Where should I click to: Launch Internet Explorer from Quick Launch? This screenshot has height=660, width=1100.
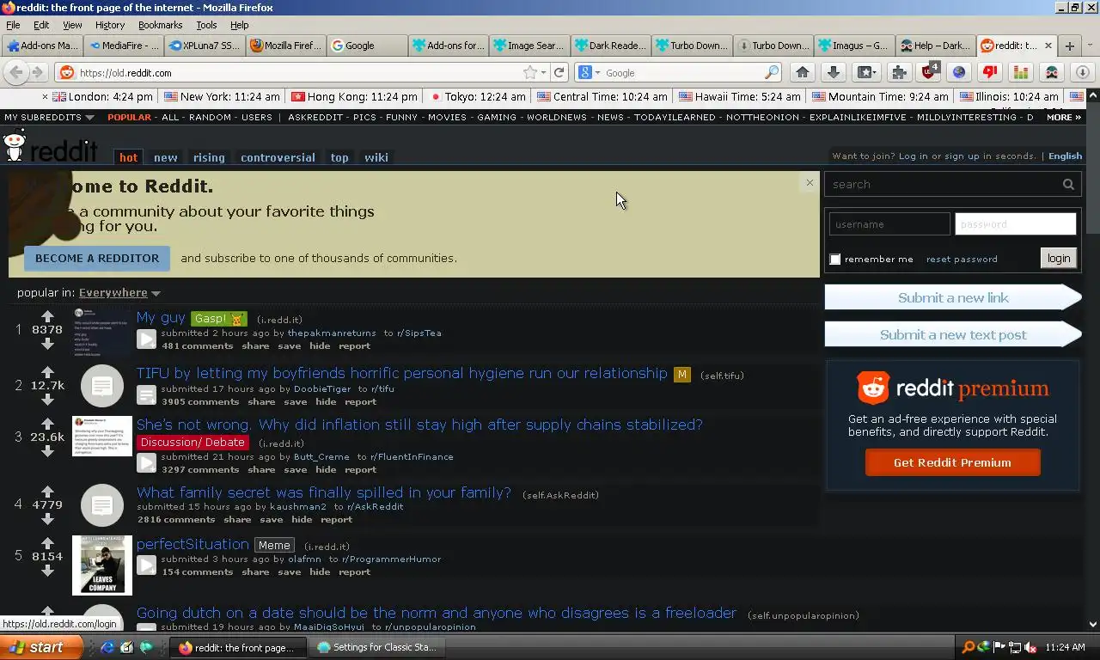(107, 647)
